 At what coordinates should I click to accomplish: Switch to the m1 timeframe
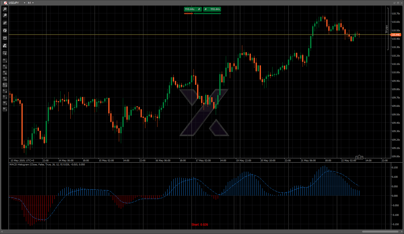pos(5,61)
